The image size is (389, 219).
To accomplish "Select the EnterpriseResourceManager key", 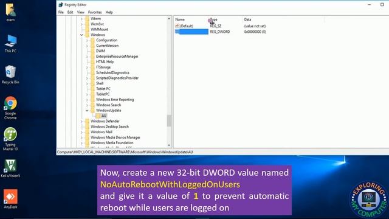I will coord(117,57).
